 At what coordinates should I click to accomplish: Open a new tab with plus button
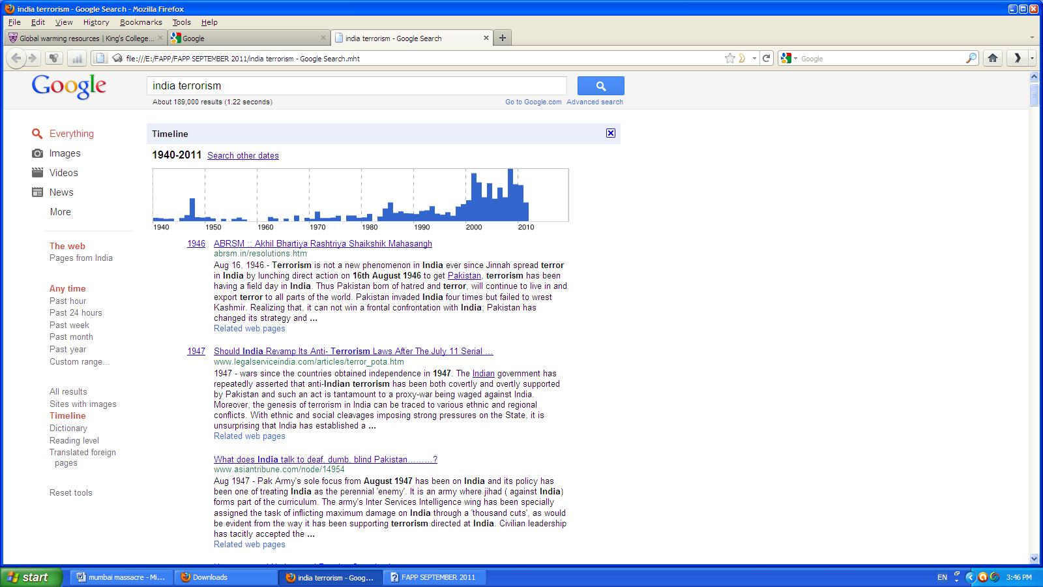(503, 38)
